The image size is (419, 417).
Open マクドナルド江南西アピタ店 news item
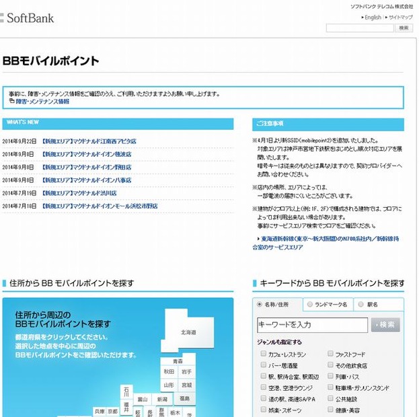click(89, 141)
